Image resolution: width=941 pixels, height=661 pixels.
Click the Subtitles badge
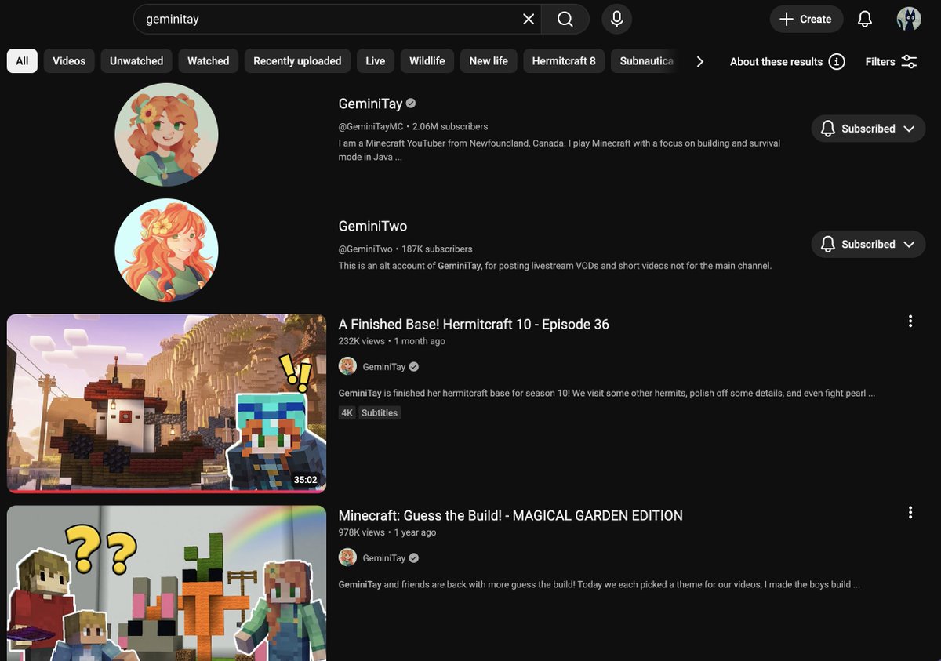380,412
